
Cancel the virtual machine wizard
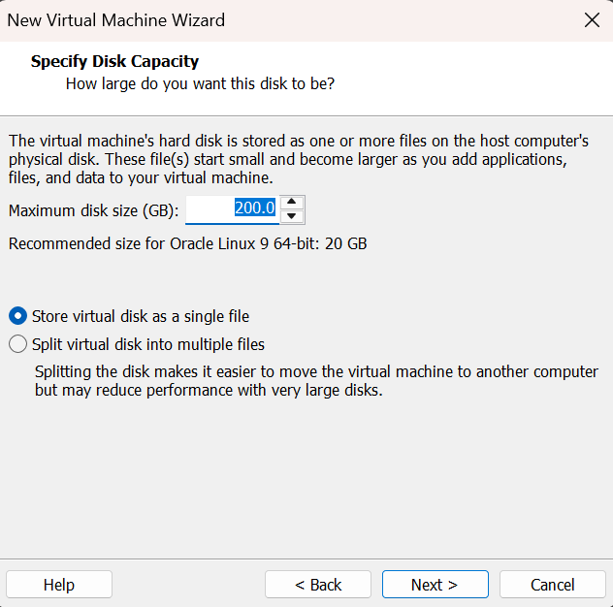pos(553,585)
